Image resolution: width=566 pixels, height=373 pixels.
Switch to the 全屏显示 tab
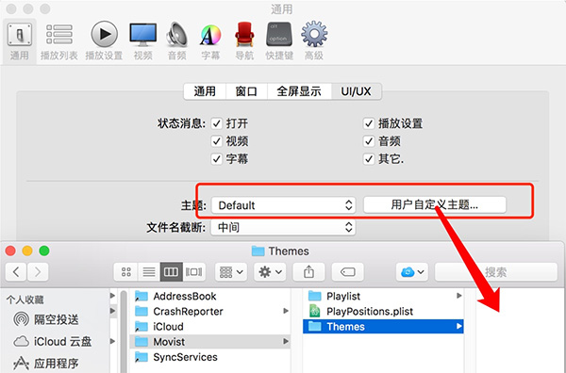[x=299, y=91]
